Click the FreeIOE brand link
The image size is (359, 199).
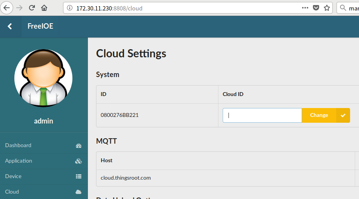(x=40, y=26)
